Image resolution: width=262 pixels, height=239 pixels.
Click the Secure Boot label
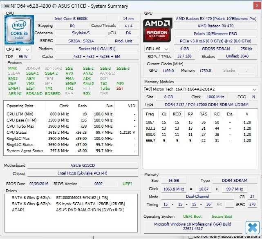[222, 217]
